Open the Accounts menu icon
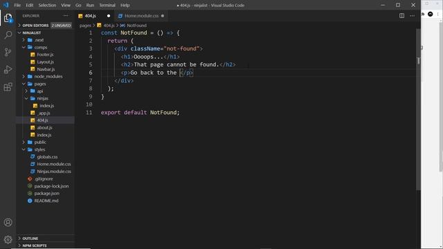 [8, 223]
